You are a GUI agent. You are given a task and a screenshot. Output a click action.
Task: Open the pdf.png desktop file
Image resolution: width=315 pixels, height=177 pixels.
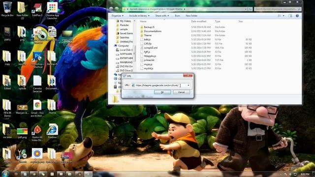tap(22, 133)
